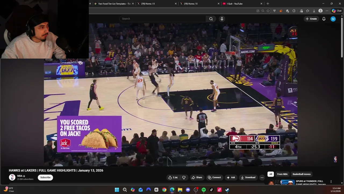
Task: Open the Create menu on YouTube
Action: [x=311, y=19]
